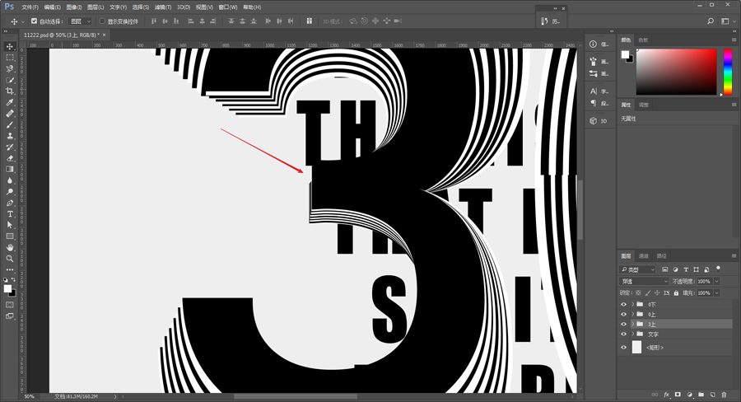Image resolution: width=741 pixels, height=402 pixels.
Task: Open the 滤镜(T) menu
Action: point(163,7)
